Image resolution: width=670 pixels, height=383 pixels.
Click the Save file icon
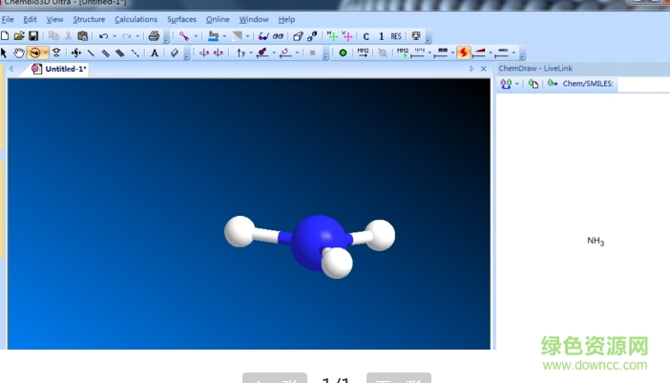pos(33,36)
